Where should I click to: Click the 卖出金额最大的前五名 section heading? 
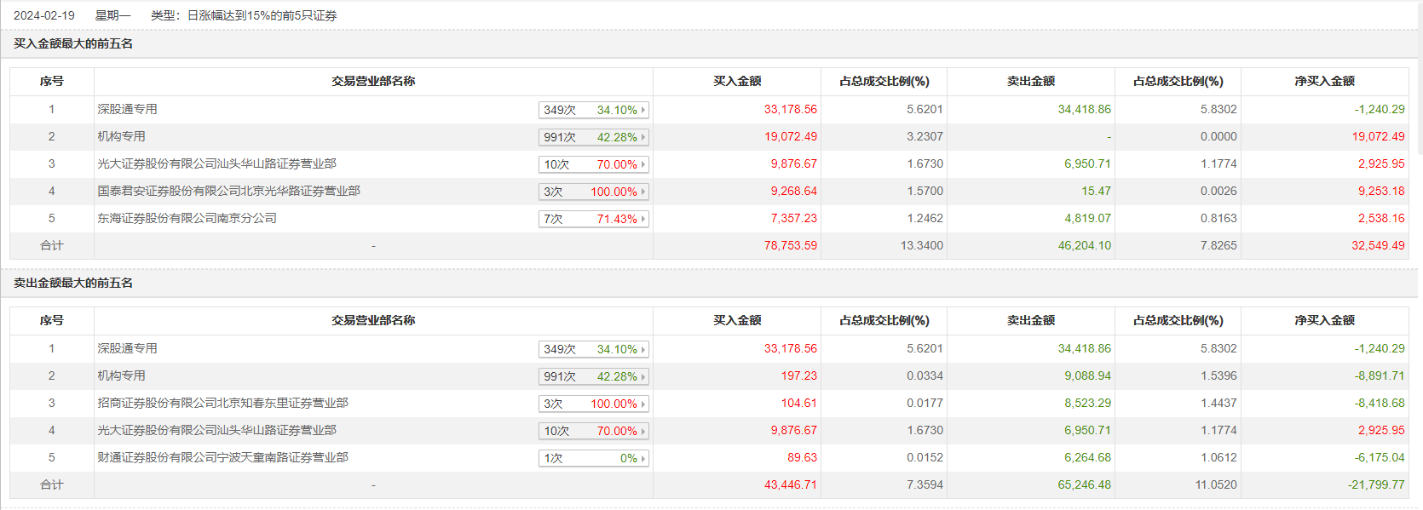click(x=73, y=283)
